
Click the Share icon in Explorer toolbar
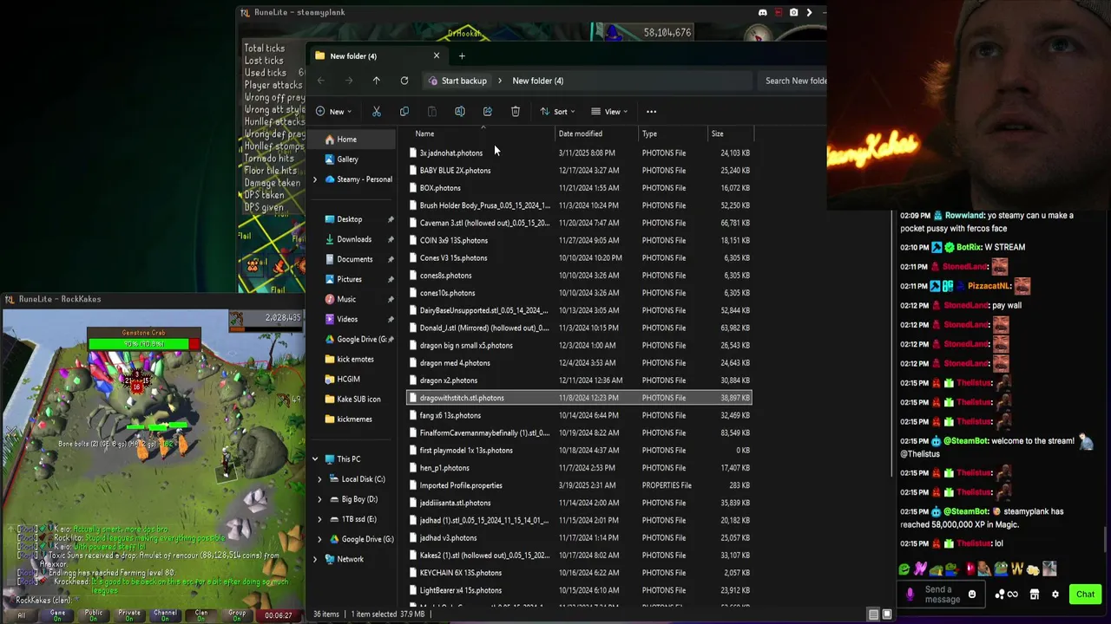click(488, 111)
